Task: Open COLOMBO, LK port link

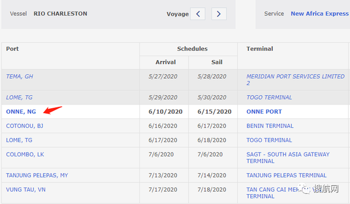Action: [25, 154]
